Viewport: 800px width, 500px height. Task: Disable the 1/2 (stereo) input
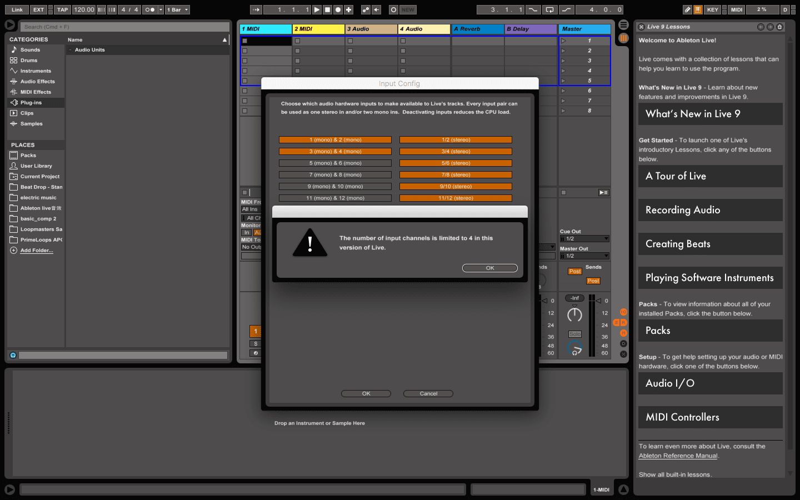[x=456, y=140]
